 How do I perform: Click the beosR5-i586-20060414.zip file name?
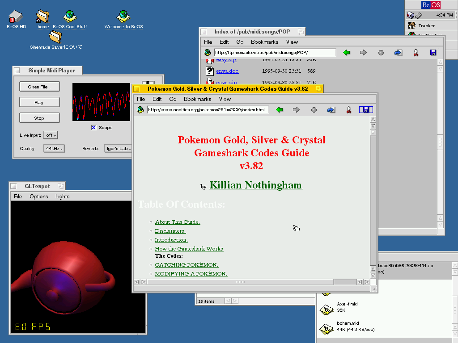(x=406, y=266)
